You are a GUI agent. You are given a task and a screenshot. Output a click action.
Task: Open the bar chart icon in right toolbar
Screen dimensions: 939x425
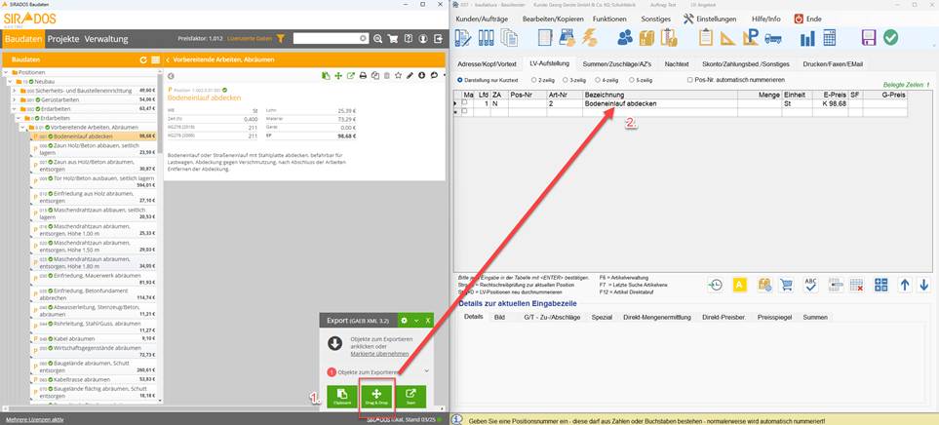click(807, 38)
